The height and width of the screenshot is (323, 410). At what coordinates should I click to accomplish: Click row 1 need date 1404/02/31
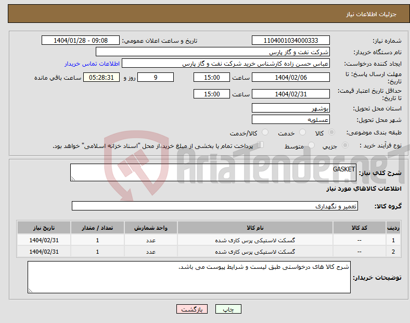click(44, 240)
